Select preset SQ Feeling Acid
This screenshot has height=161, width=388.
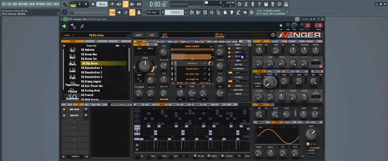tap(91, 90)
